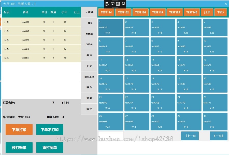The width and height of the screenshot is (229, 155).
Task: Toggle the display layout adorners icon
Action: click(118, 4)
